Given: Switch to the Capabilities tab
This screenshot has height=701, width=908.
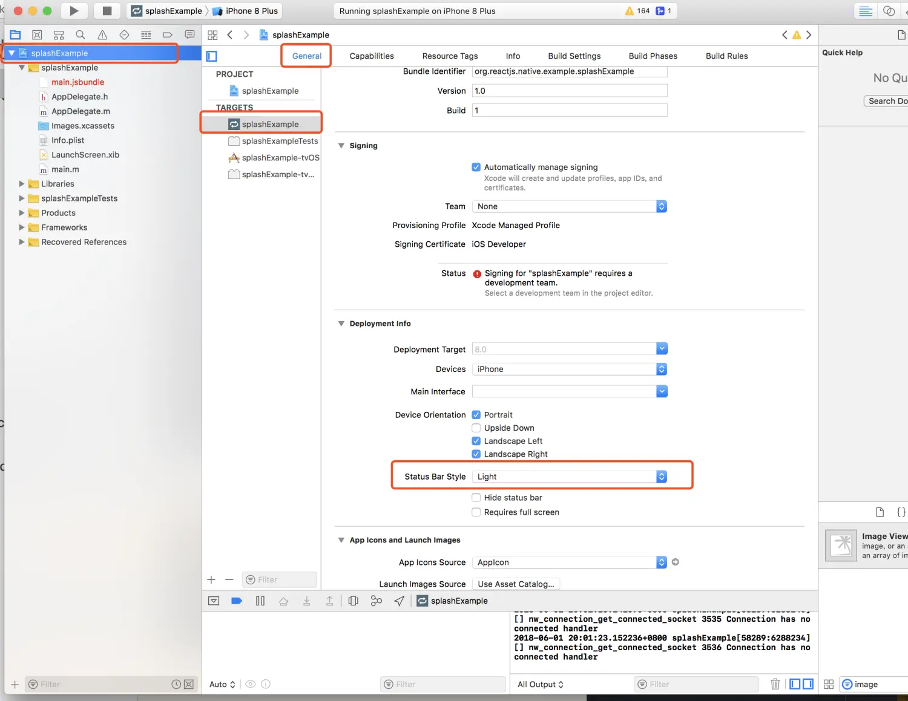Looking at the screenshot, I should 372,56.
